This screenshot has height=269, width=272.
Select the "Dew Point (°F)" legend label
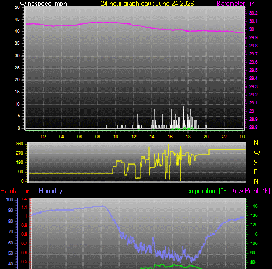tap(250, 191)
